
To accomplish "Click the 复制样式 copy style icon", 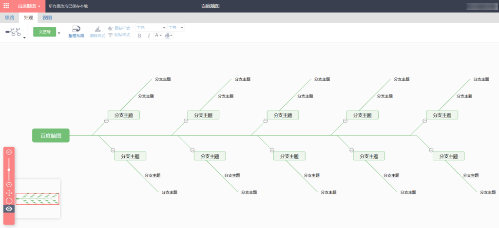I will (111, 28).
